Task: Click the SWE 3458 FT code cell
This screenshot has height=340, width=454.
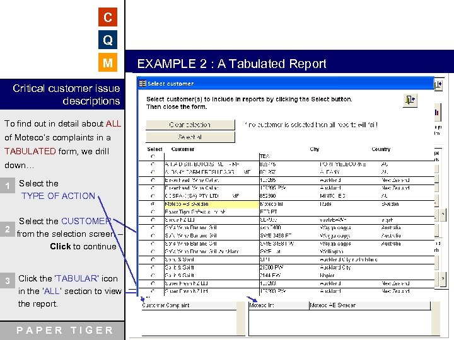Action: (276, 235)
